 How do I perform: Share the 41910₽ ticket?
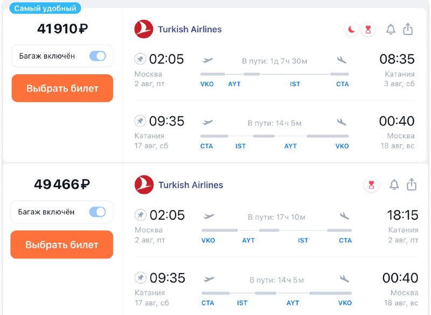tap(408, 29)
